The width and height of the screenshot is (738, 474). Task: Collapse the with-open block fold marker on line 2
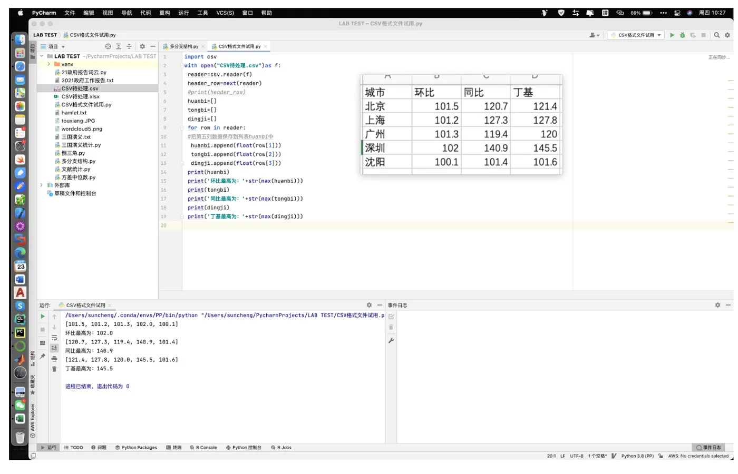pos(182,66)
